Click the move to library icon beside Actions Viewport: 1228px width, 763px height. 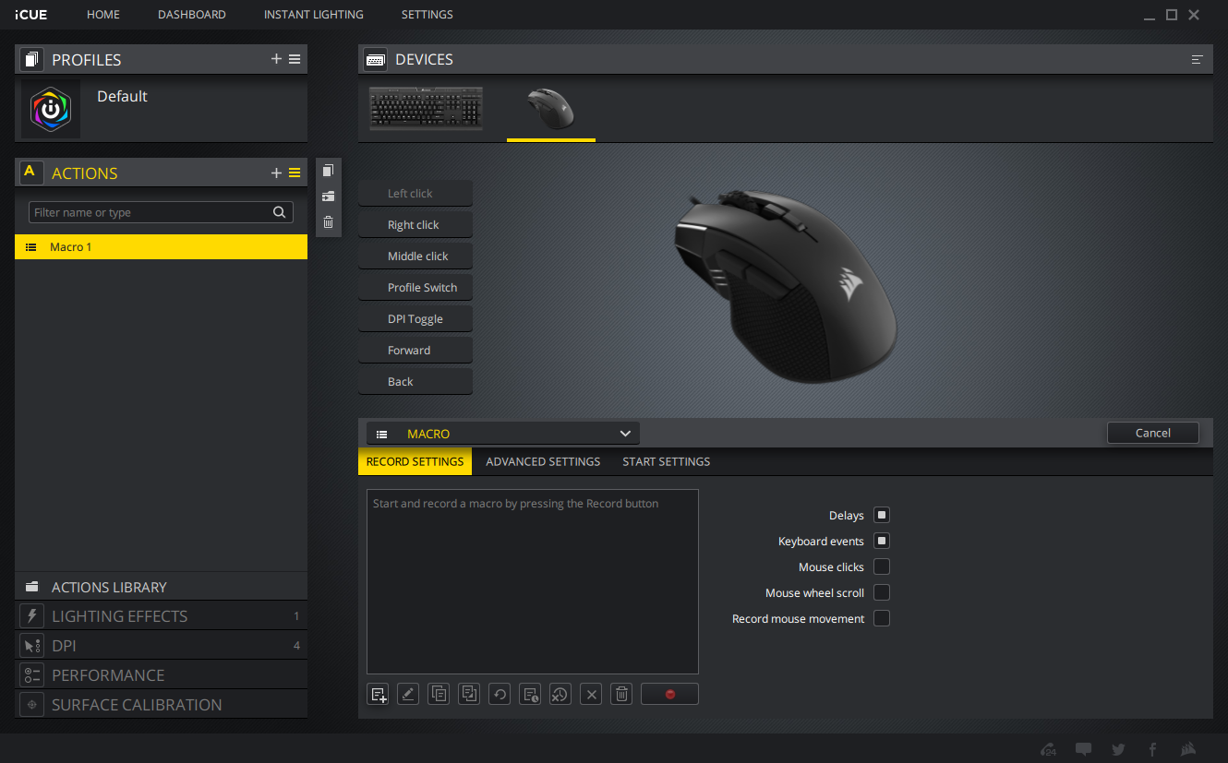[328, 197]
